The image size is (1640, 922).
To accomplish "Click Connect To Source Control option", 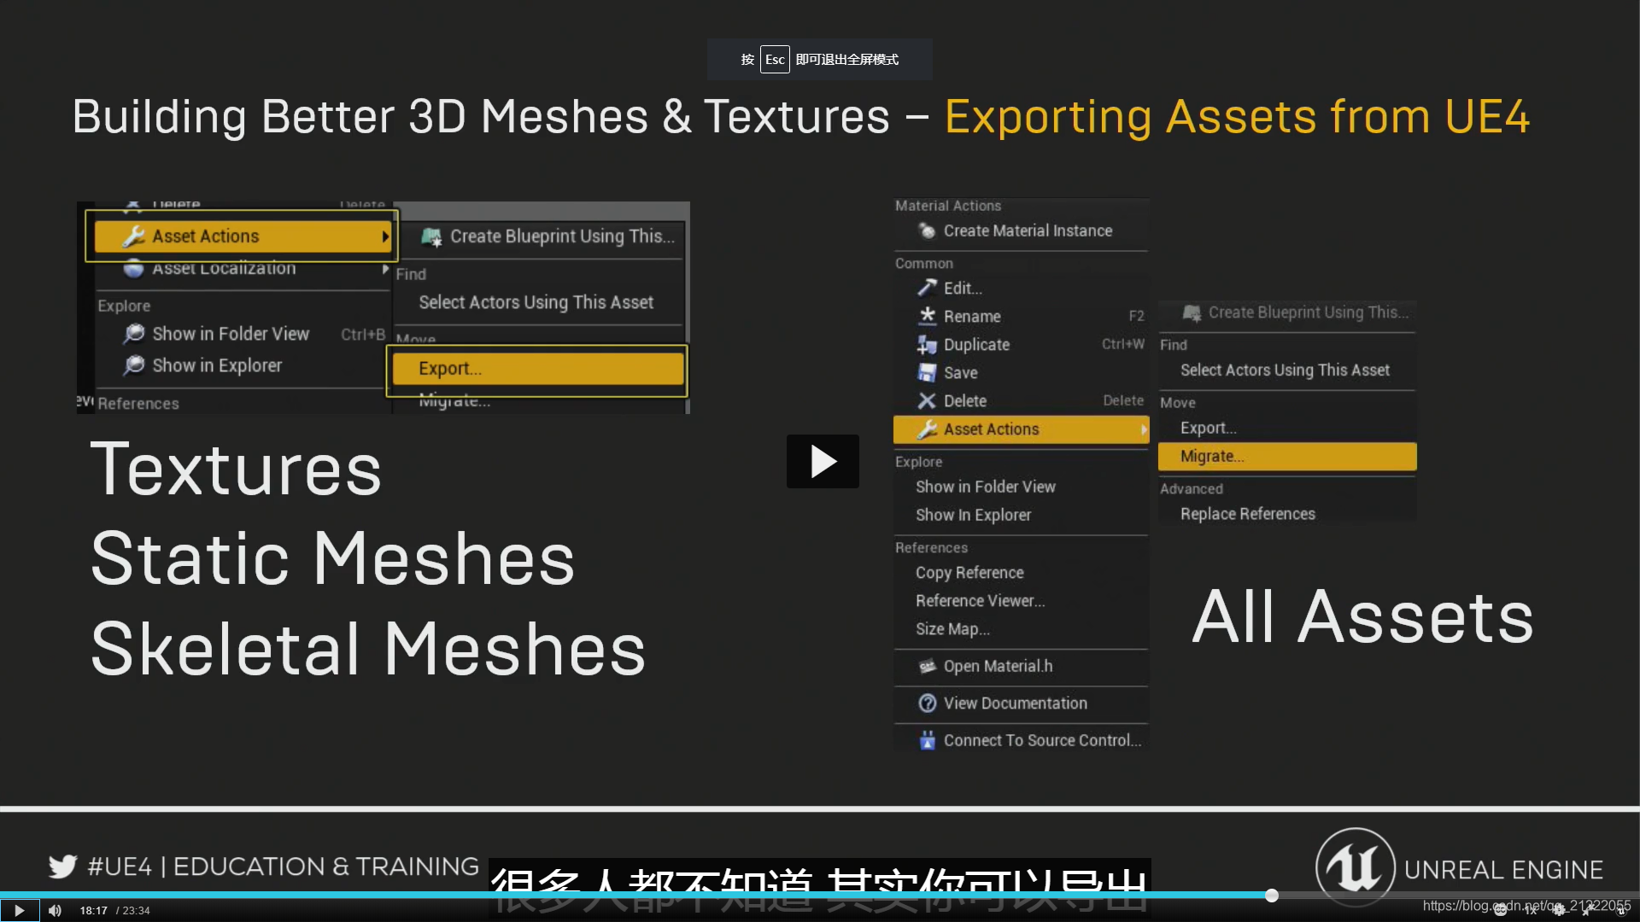I will [1042, 739].
